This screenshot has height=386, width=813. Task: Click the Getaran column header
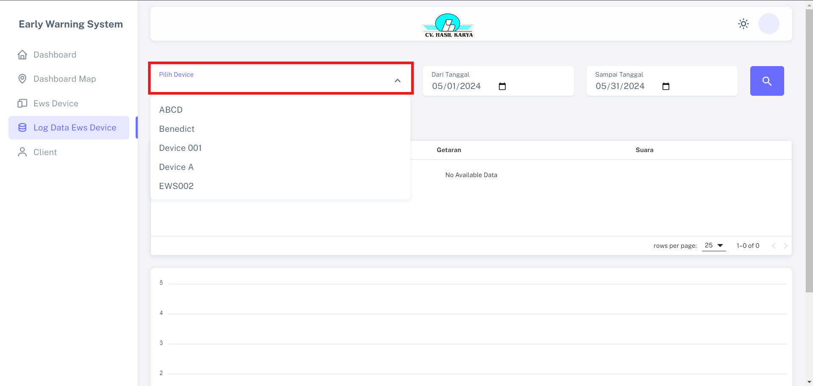coord(448,150)
